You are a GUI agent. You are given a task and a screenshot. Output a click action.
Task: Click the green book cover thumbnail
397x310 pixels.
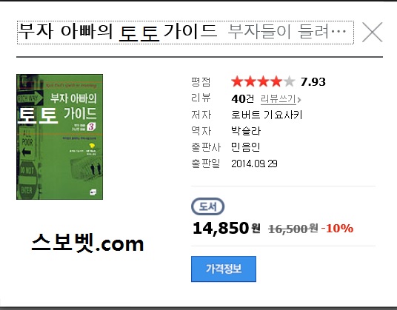(59, 137)
